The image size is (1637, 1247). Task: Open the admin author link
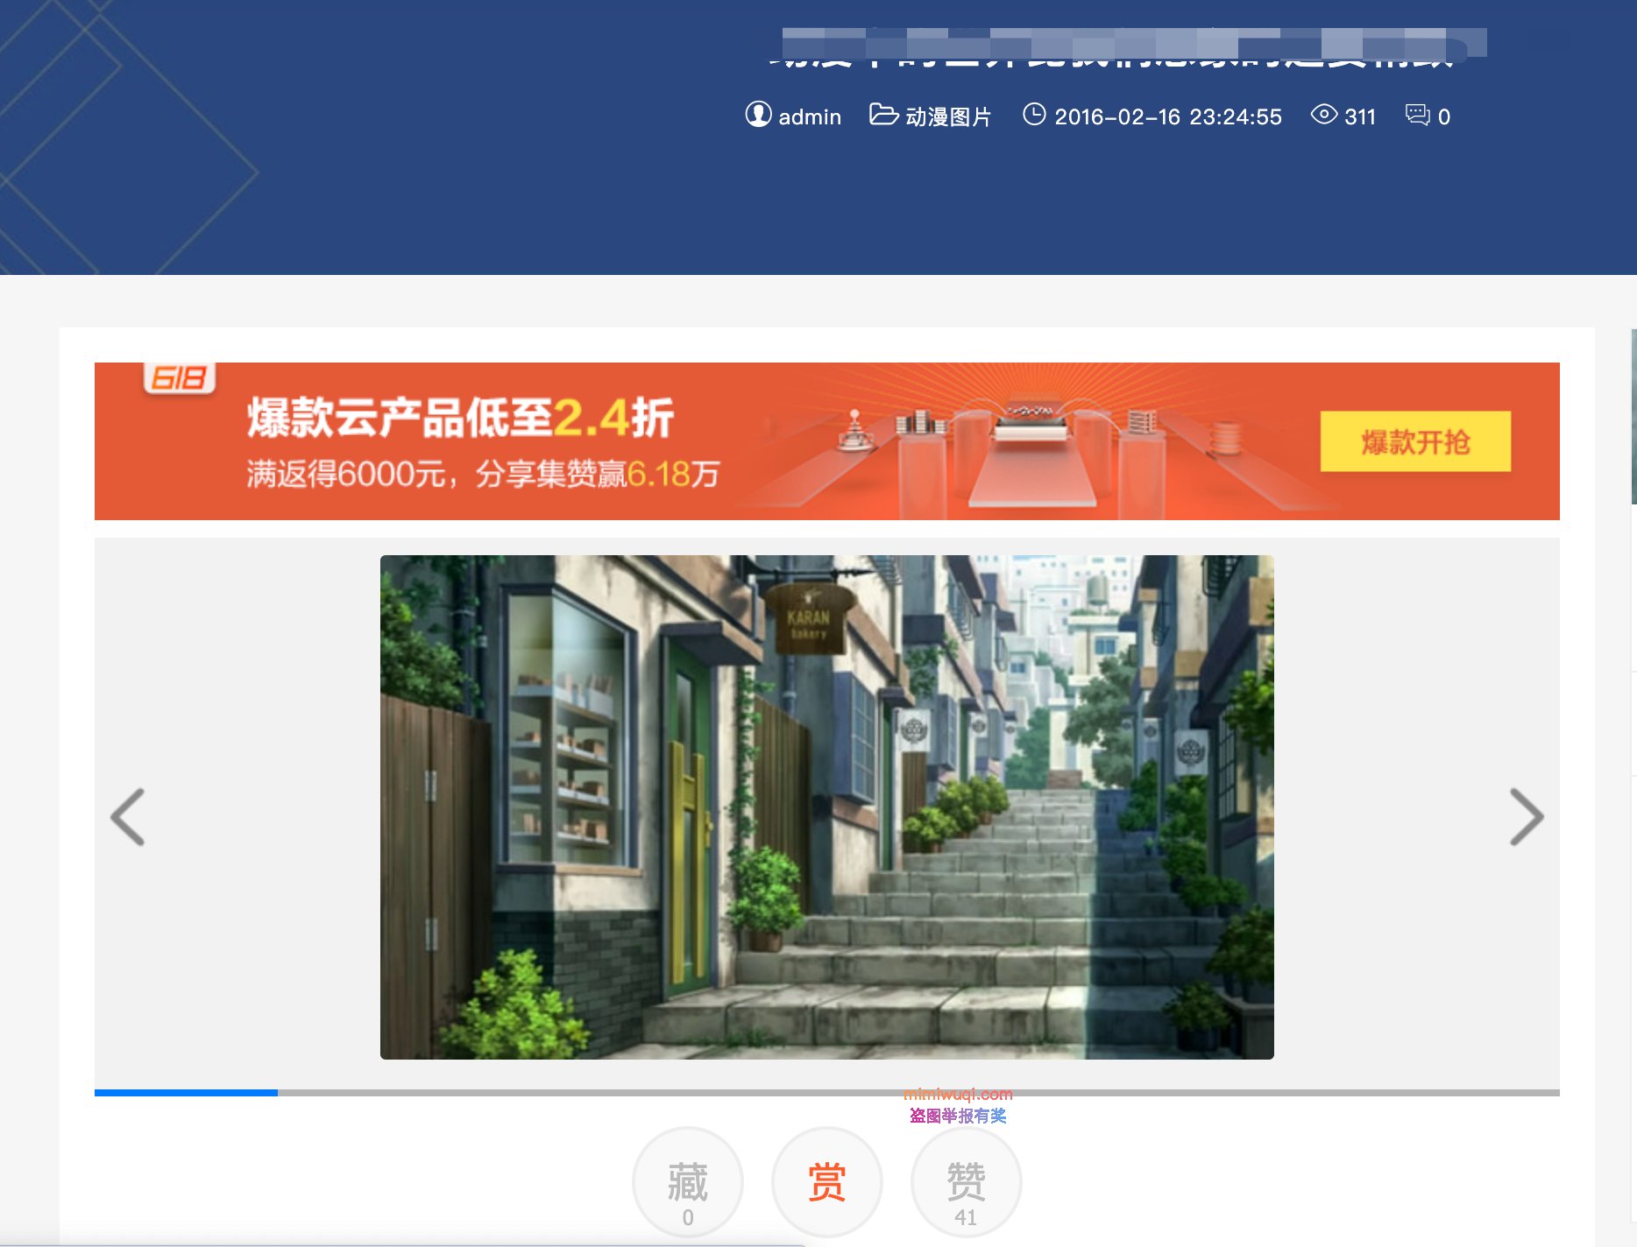pyautogui.click(x=810, y=116)
